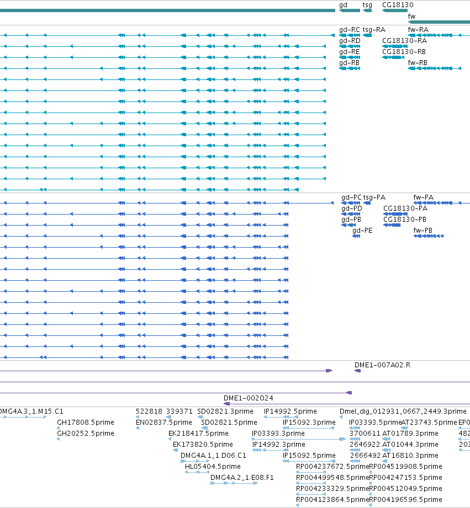Select the IP03393.5prime label
Viewport: 470px width, 508px height.
point(376,423)
